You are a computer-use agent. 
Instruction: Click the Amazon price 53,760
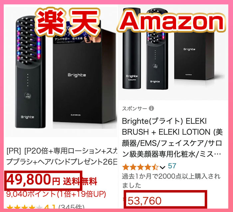pyautogui.click(x=144, y=201)
